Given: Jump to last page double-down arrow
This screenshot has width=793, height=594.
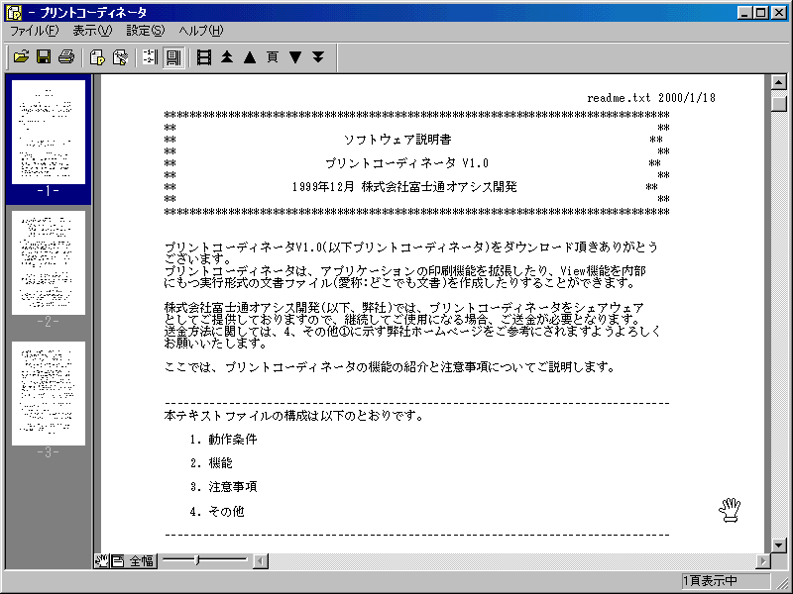Looking at the screenshot, I should [x=318, y=57].
